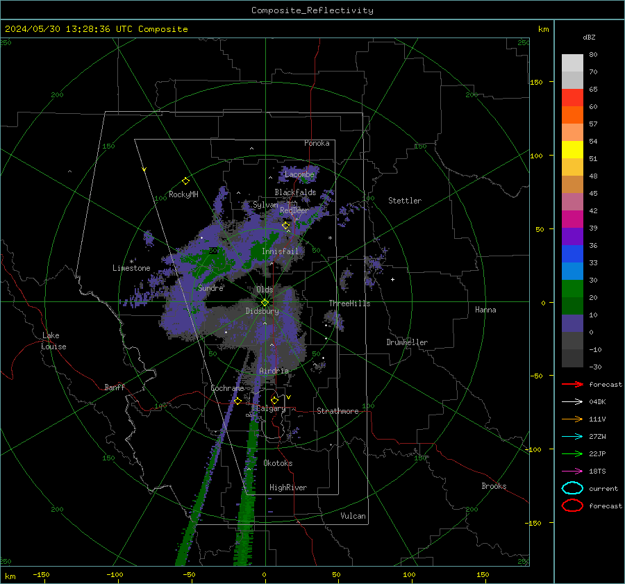Click the cyan current ellipse icon
The width and height of the screenshot is (625, 584).
572,488
